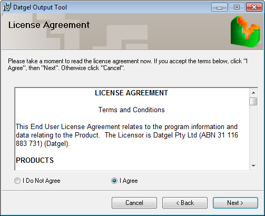Screen dimensions: 265x216
Task: Close the Datgel Output Tool installer
Action: [x=254, y=7]
